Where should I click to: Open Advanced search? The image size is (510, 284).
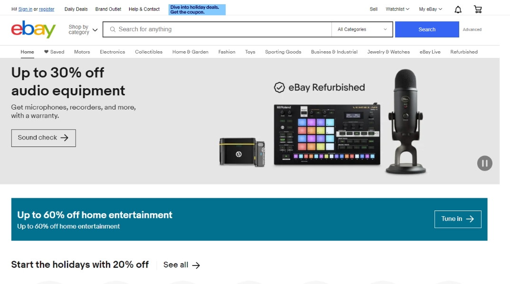click(x=472, y=29)
